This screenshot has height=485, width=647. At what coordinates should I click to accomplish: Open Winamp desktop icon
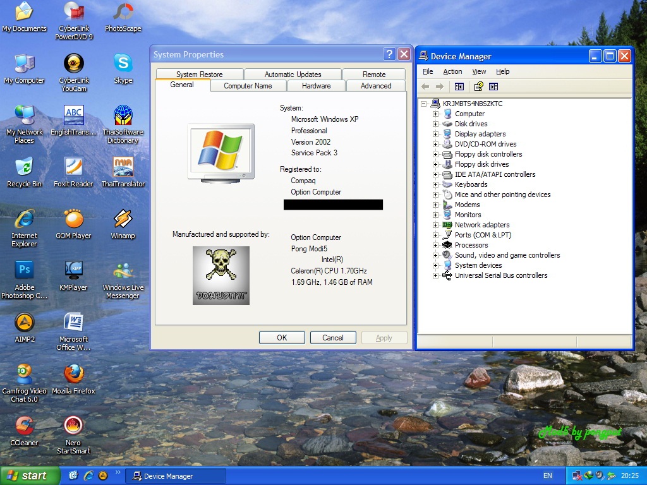(x=123, y=224)
